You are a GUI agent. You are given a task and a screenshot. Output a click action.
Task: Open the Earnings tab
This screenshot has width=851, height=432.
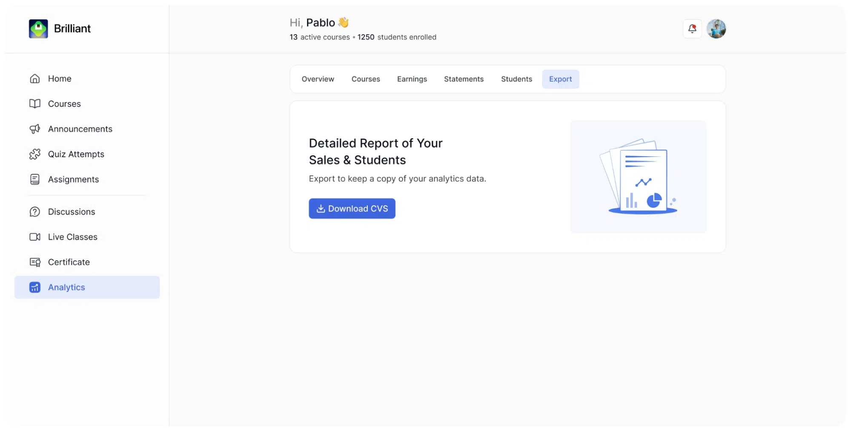[x=412, y=79]
